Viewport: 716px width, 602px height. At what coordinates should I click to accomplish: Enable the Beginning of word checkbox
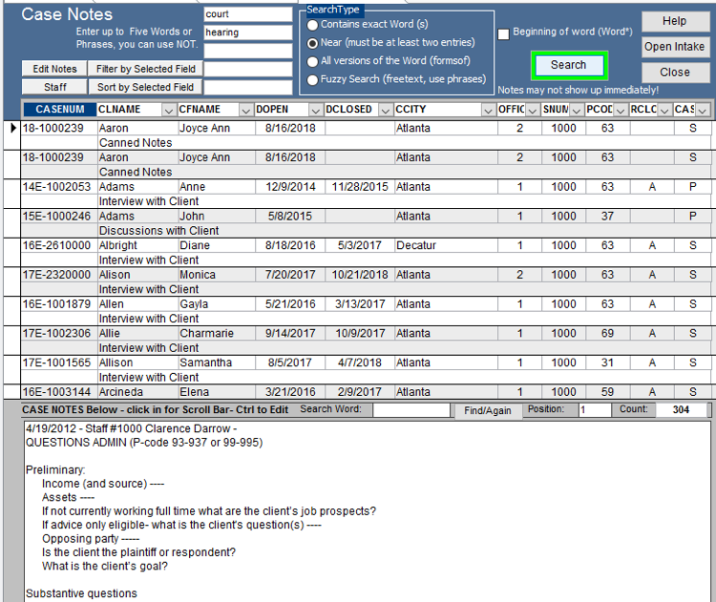coord(504,34)
